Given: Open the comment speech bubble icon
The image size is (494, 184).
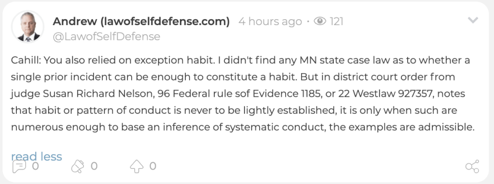Looking at the screenshot, I should (x=19, y=166).
